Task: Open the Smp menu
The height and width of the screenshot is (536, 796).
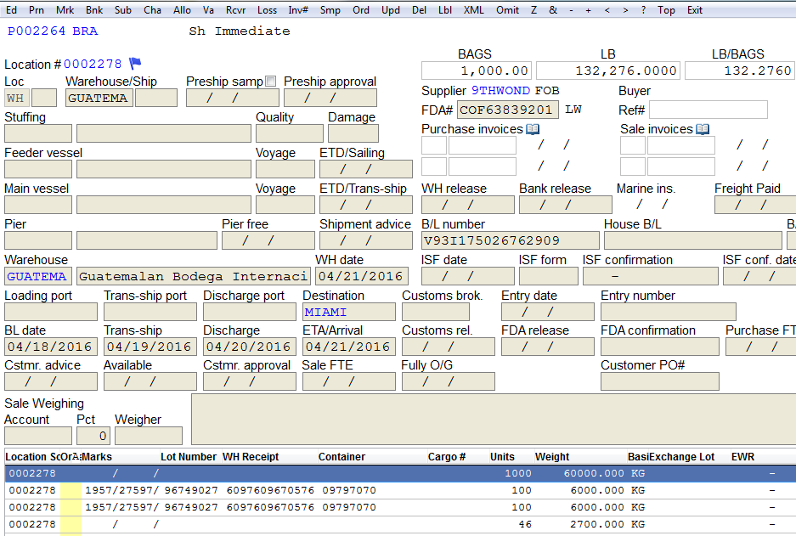Action: click(330, 10)
